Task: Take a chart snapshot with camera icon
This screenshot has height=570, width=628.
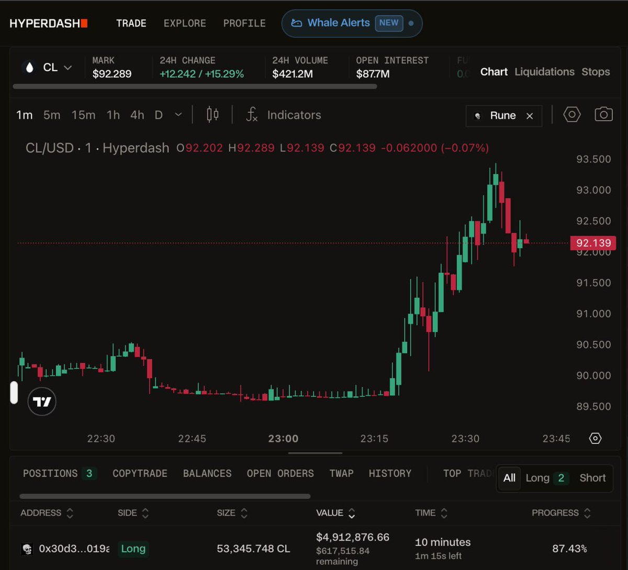Action: click(603, 115)
